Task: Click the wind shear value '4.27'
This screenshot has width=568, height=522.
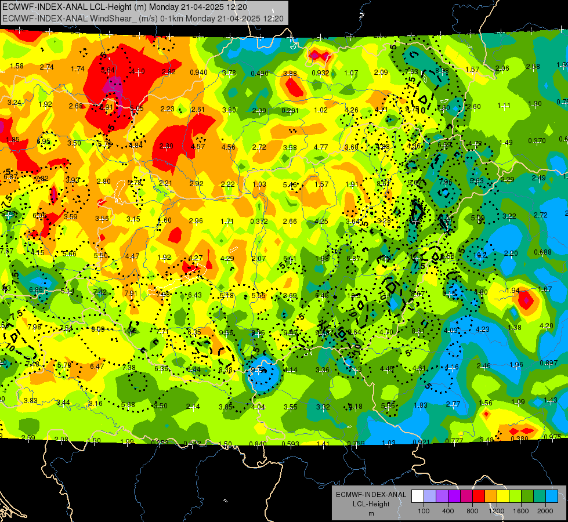Action: point(196,258)
